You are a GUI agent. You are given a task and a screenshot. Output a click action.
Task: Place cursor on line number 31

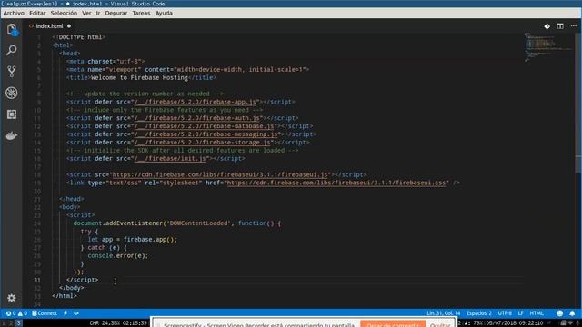(37, 281)
